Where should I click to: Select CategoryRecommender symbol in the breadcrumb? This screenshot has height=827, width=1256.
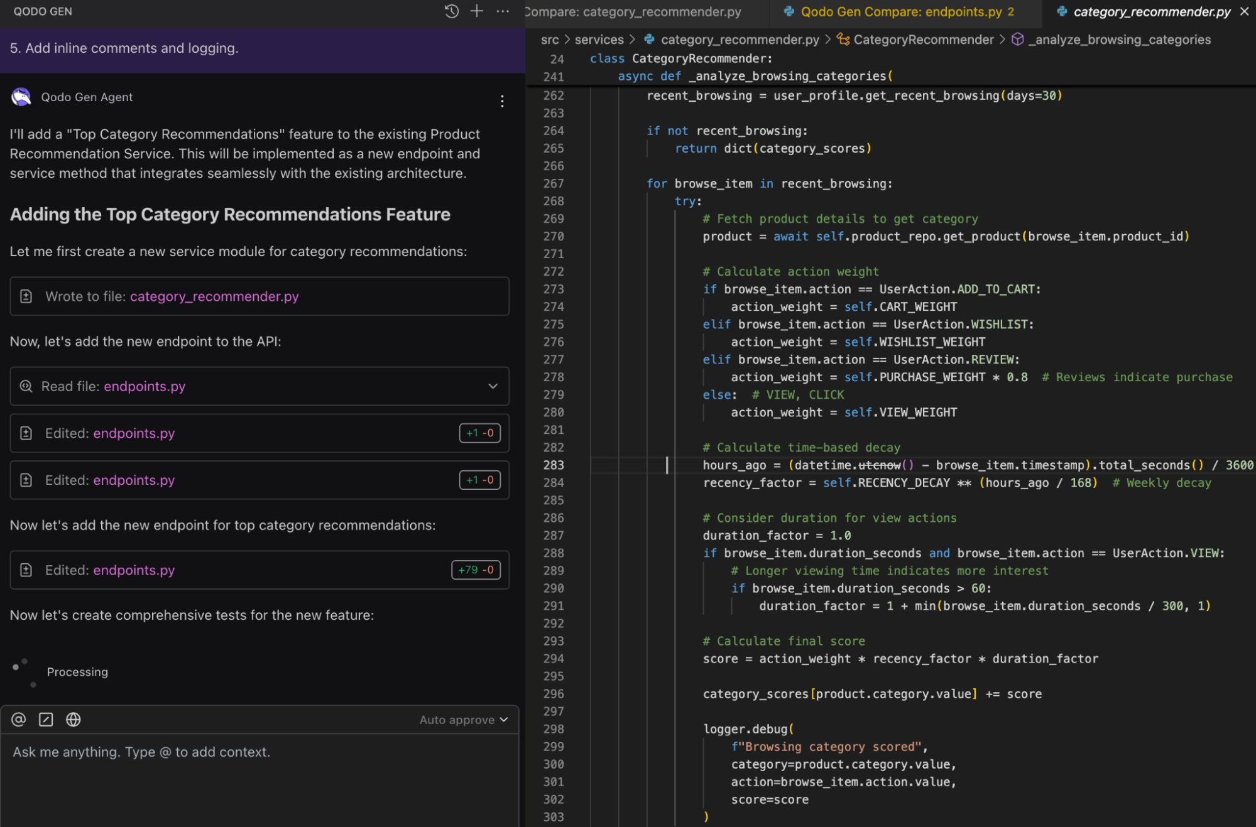point(922,39)
